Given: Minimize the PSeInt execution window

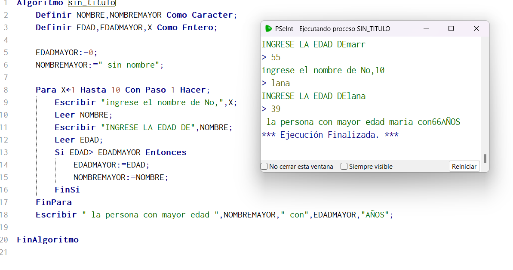Looking at the screenshot, I should coord(426,28).
